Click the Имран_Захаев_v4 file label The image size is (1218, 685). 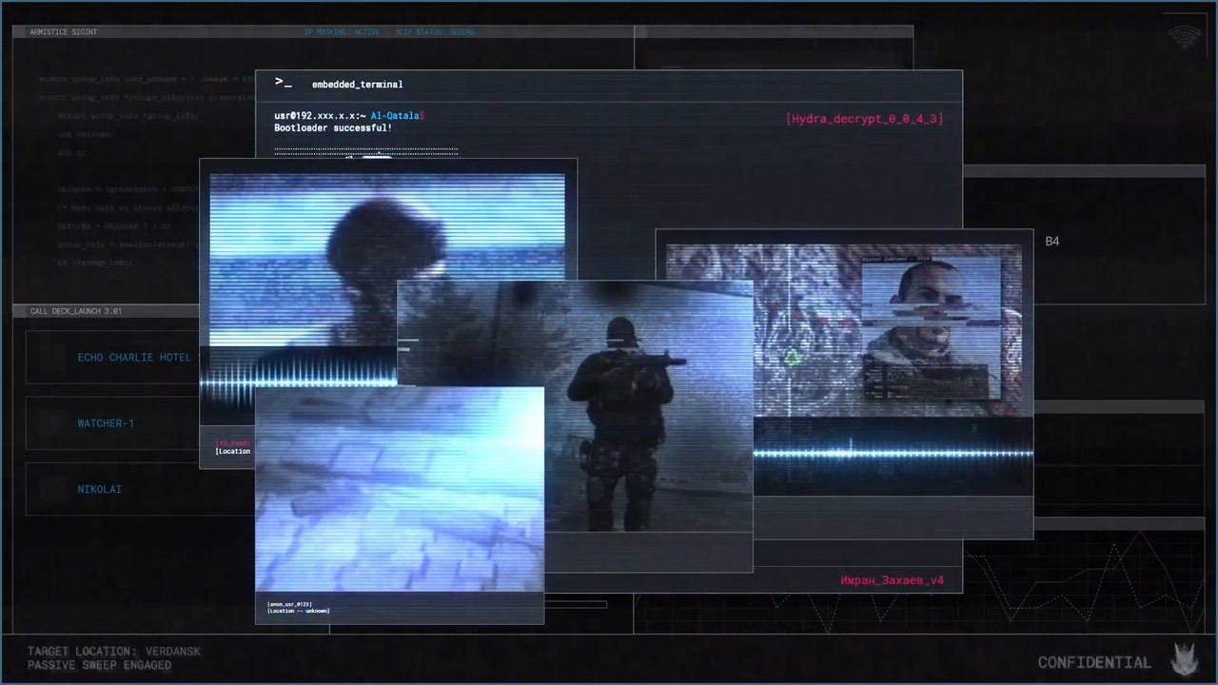892,580
